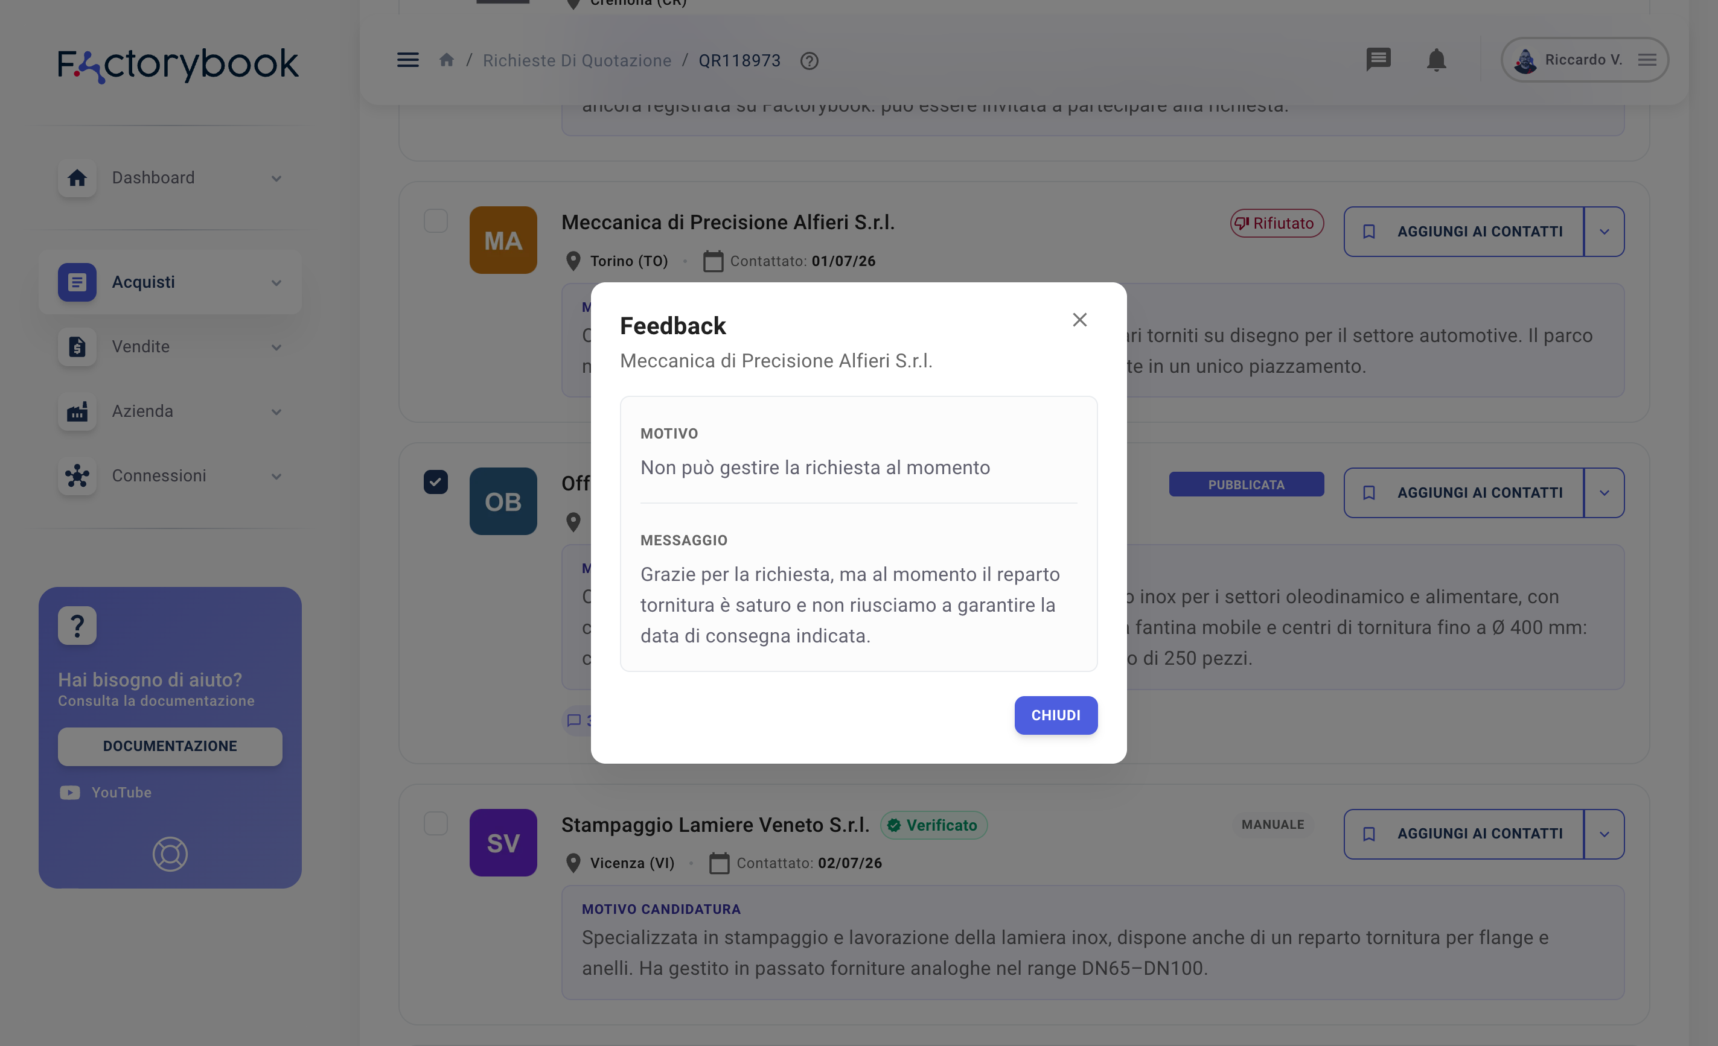The width and height of the screenshot is (1718, 1046).
Task: Click the help question mark card icon
Action: 77,626
